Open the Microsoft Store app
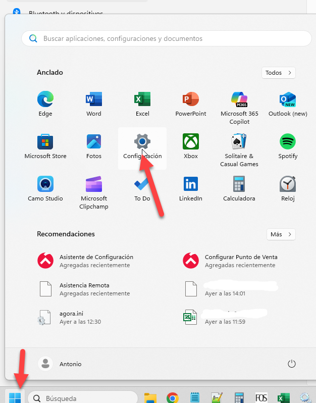 pos(45,146)
